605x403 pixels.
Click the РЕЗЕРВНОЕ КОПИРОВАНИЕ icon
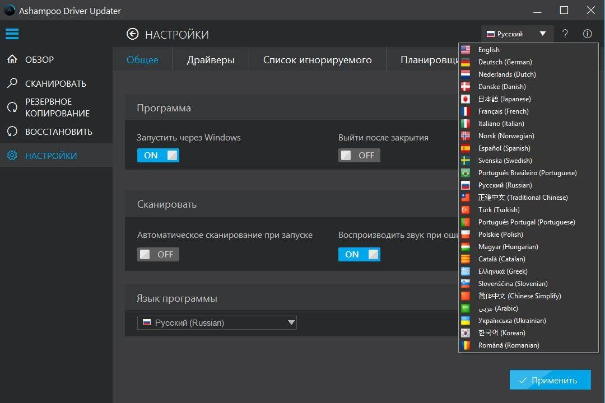point(12,107)
